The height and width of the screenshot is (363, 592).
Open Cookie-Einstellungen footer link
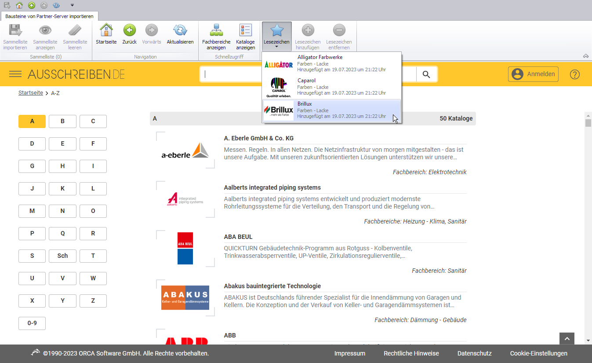point(539,353)
